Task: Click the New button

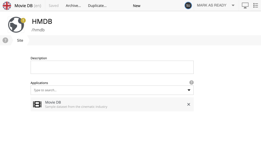Action: [x=137, y=6]
